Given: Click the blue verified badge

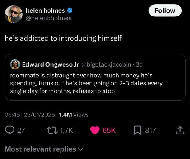Looking at the screenshot, I should [70, 10].
